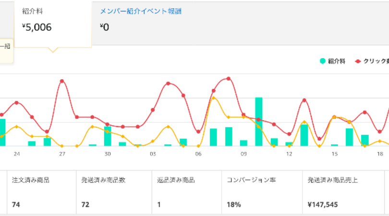The height and width of the screenshot is (216, 389).
Task: Open the 発送済み商品数 metric cell
Action: click(113, 192)
